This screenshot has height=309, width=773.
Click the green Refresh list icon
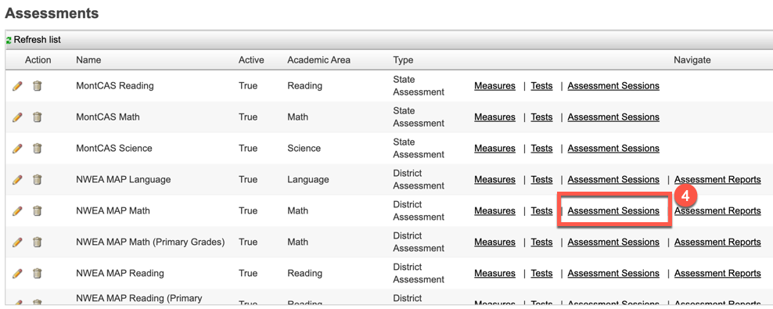click(9, 40)
